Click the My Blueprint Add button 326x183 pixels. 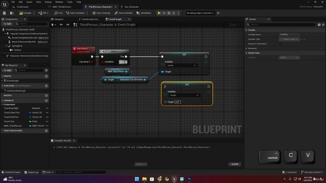[7, 70]
